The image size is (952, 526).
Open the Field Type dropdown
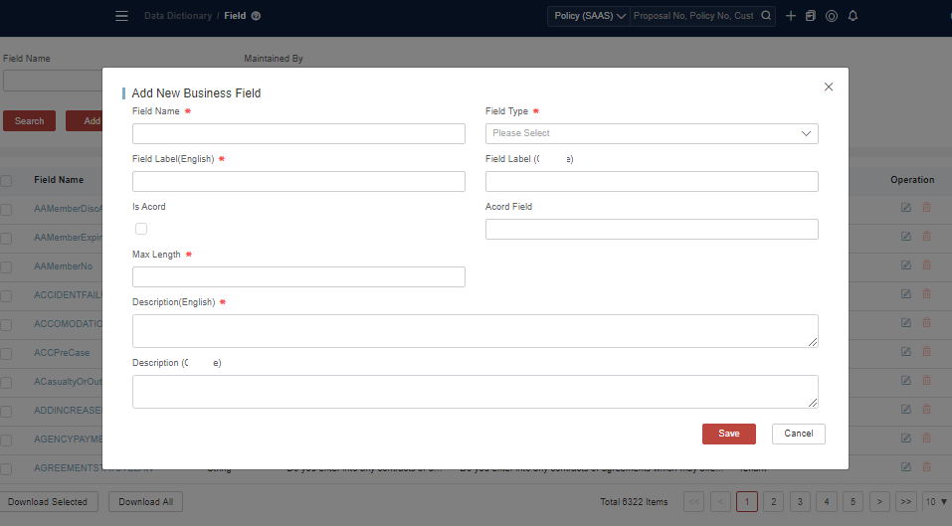click(652, 133)
